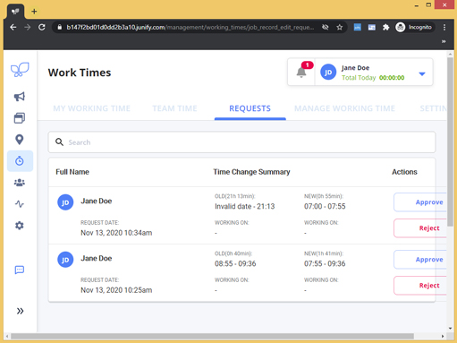Click Nov 13, 2020 10:34am request date
Viewport: 457px width, 343px height.
pyautogui.click(x=116, y=233)
